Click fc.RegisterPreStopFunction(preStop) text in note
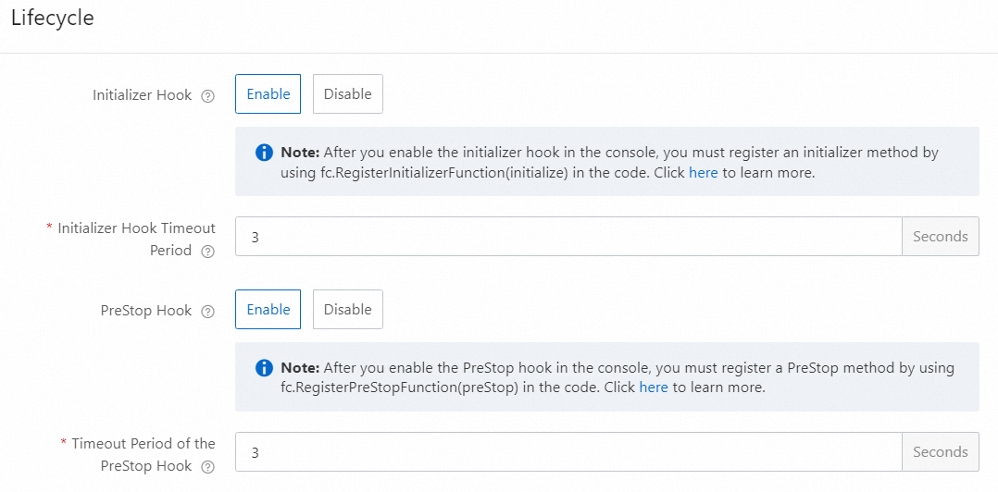The image size is (998, 492). tap(399, 387)
